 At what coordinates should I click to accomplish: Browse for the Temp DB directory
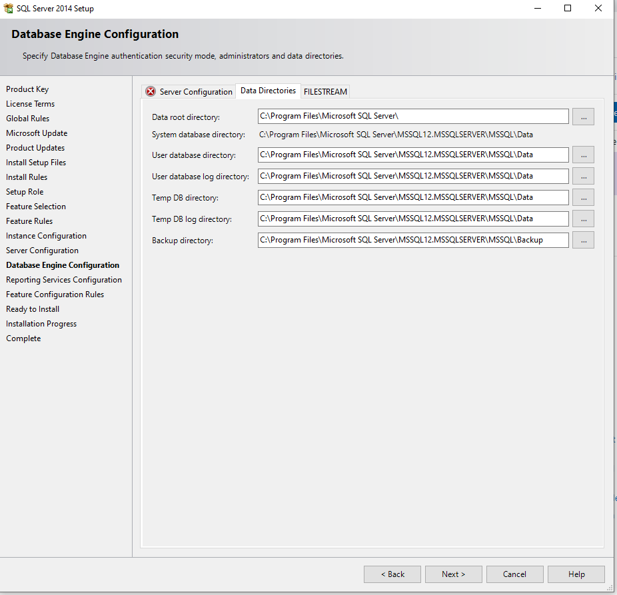pos(583,197)
